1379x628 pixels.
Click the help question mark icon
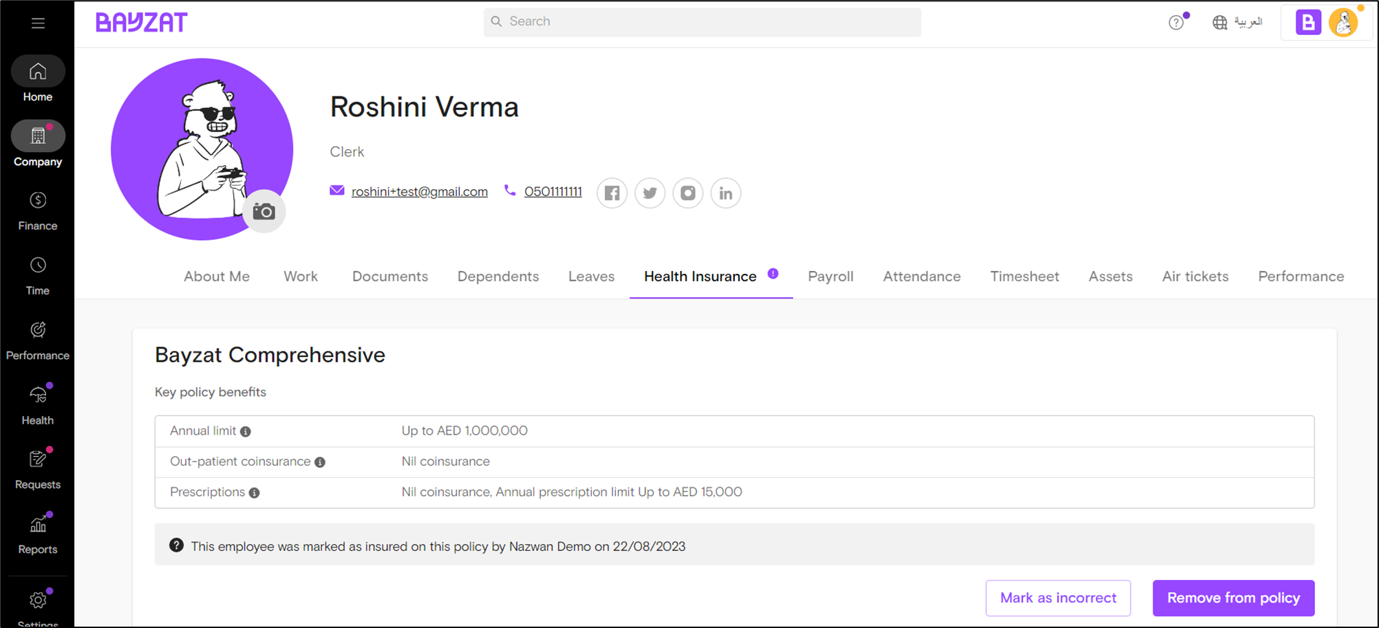[x=1176, y=23]
